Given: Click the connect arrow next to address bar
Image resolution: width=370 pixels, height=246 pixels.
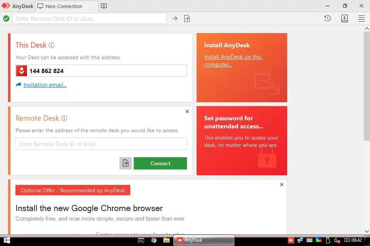Looking at the screenshot, I should 175,18.
